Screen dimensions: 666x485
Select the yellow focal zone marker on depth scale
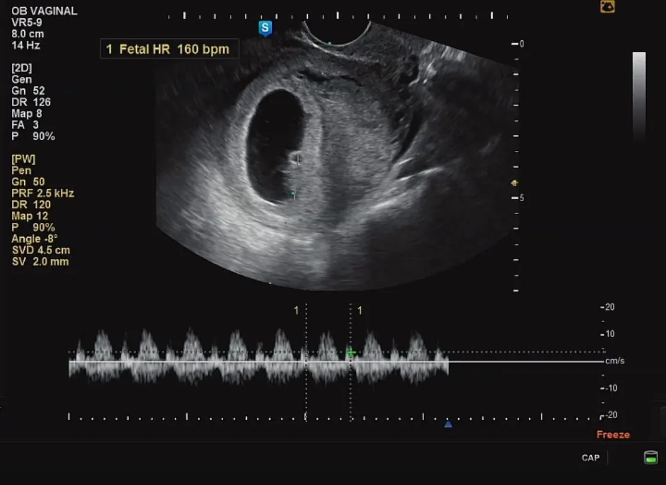(x=514, y=183)
